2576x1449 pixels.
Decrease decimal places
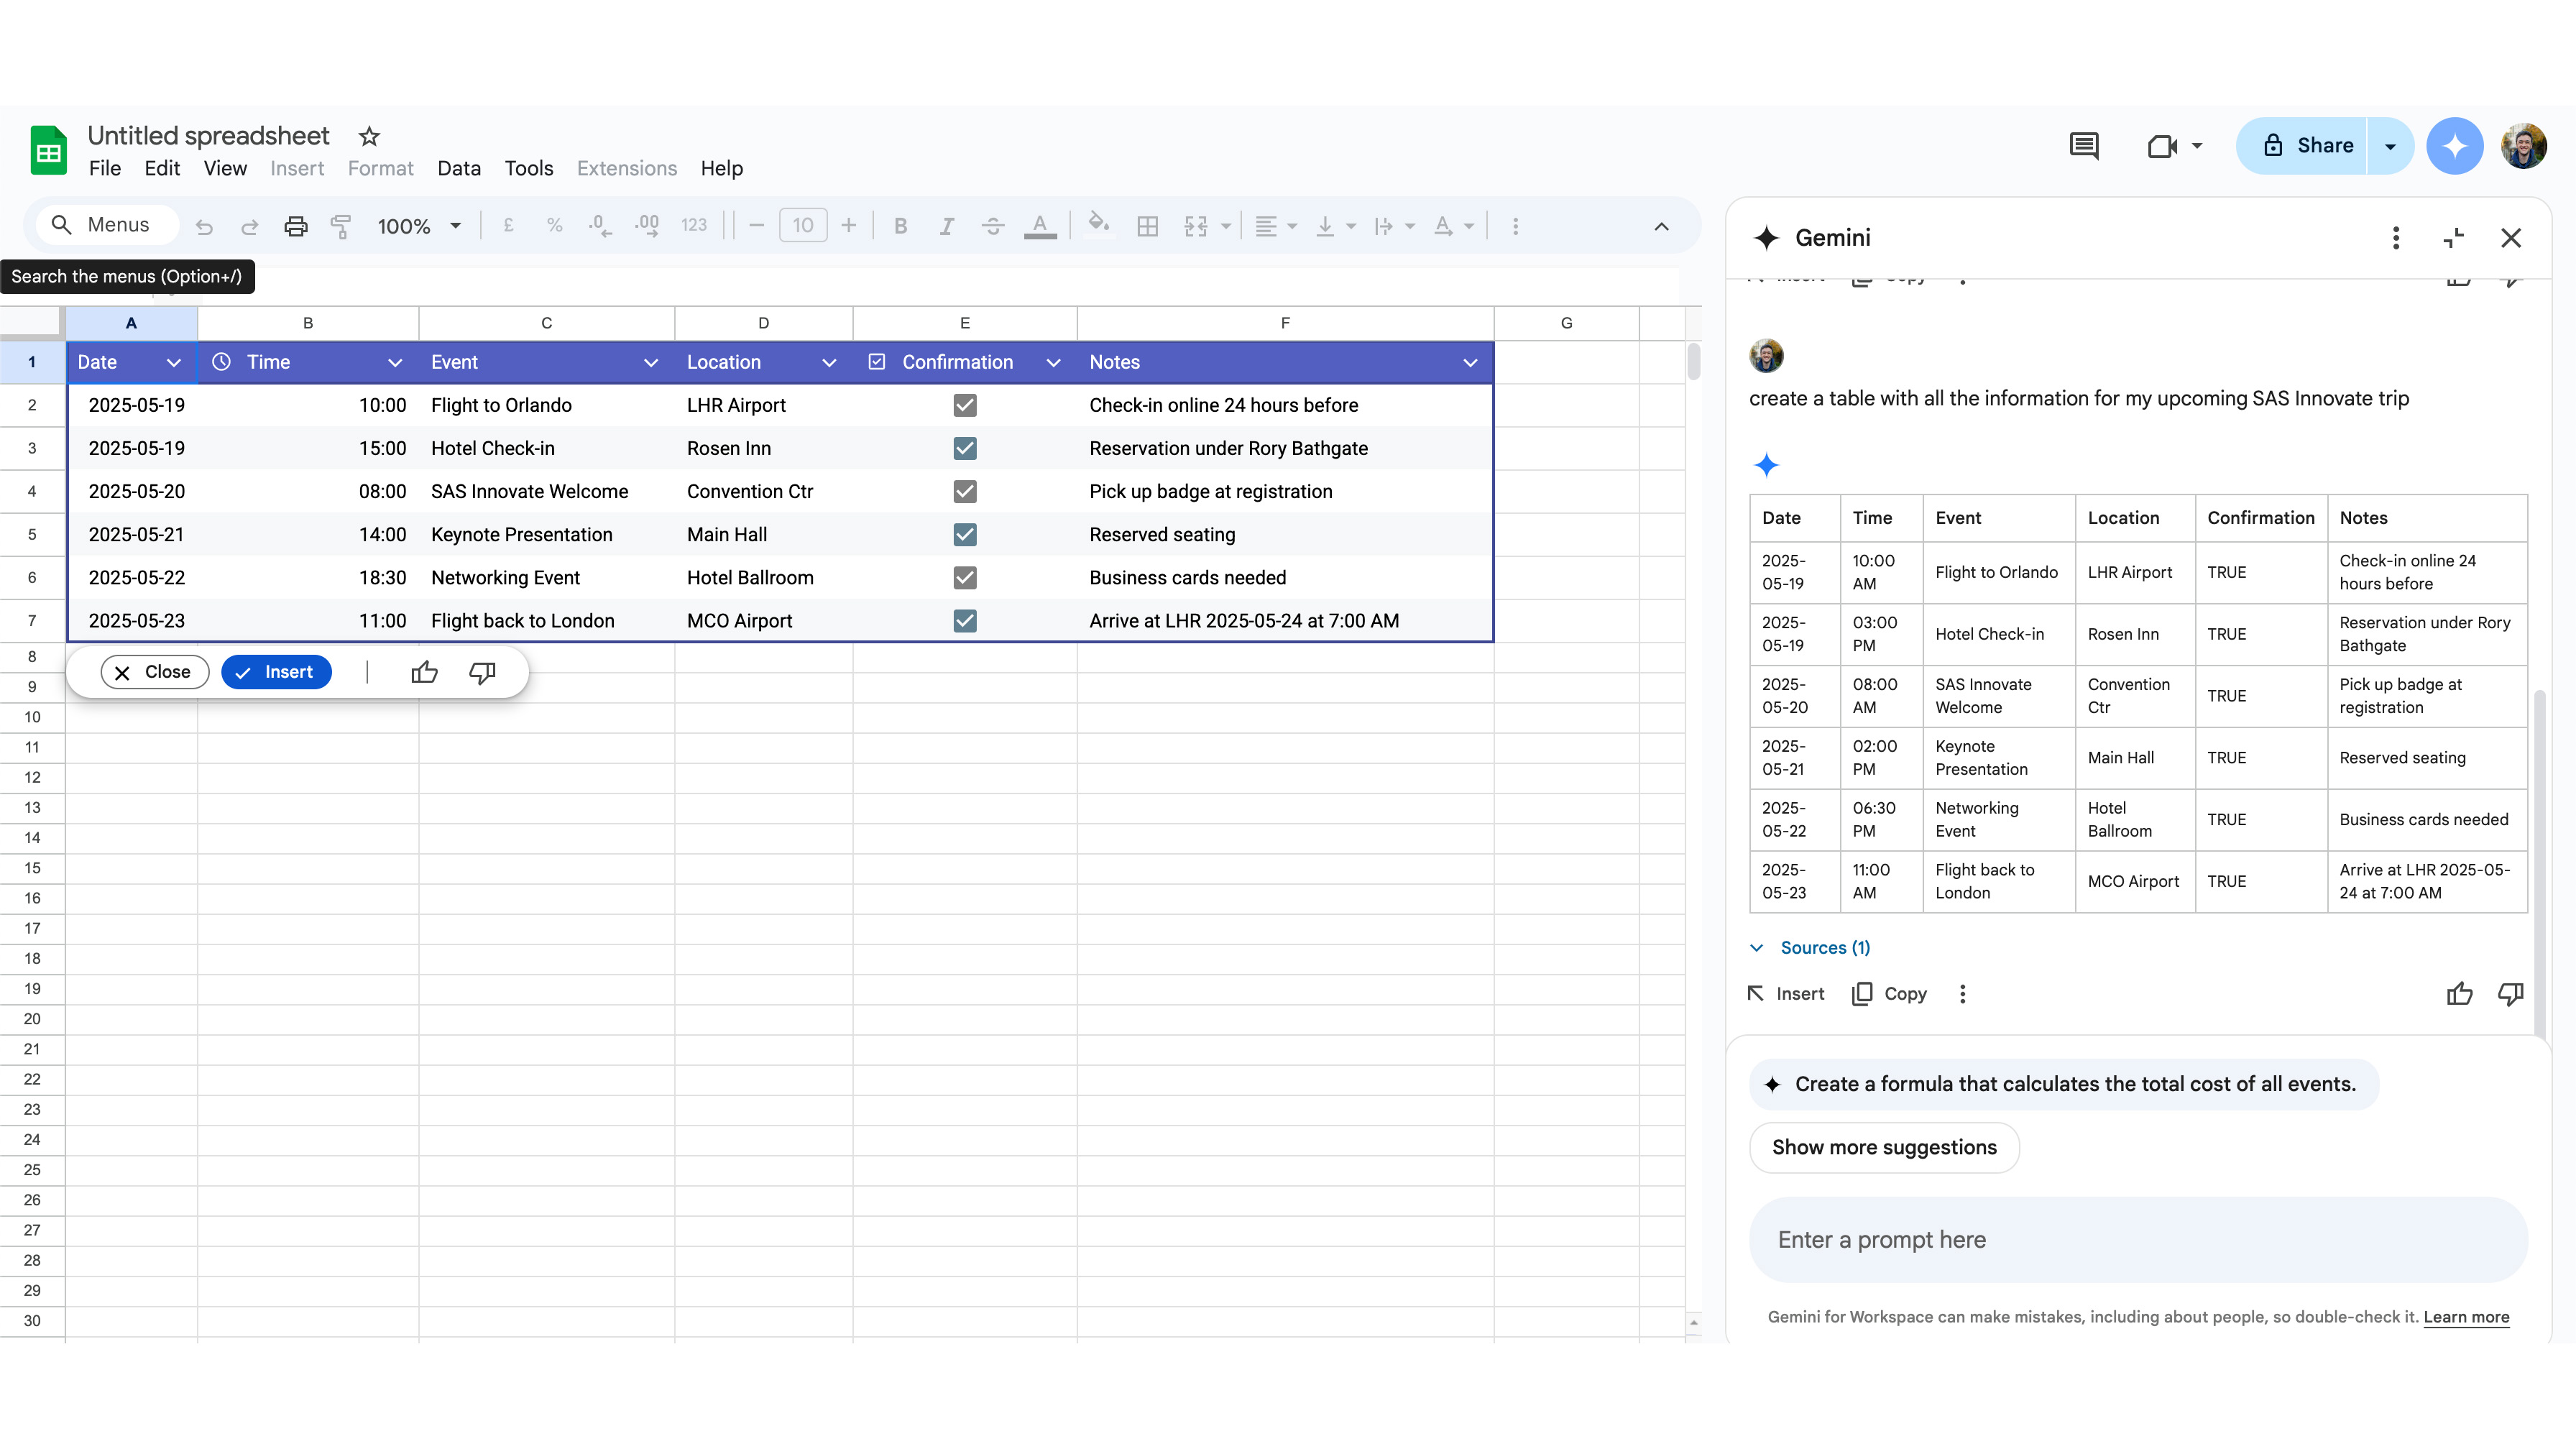(x=600, y=226)
